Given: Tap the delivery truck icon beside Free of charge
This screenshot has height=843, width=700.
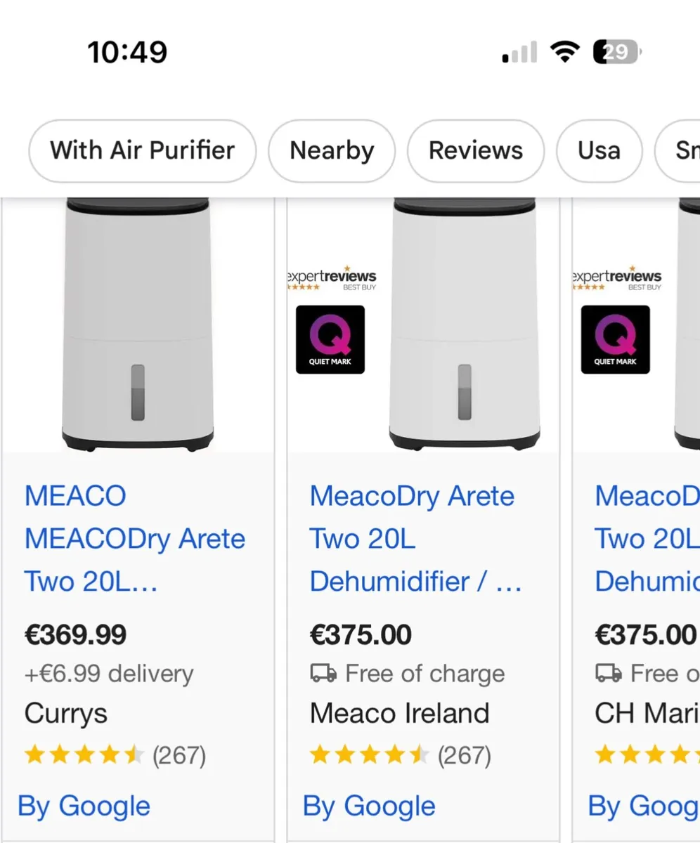Looking at the screenshot, I should (323, 674).
